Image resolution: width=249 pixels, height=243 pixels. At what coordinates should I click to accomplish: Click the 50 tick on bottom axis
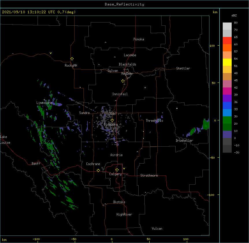tap(148, 239)
